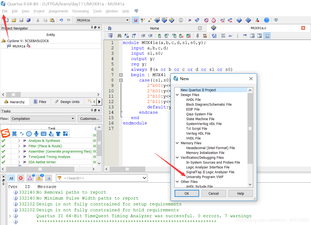Select SignalTap II Logic Analyzer File
The image size is (311, 225).
(x=210, y=172)
